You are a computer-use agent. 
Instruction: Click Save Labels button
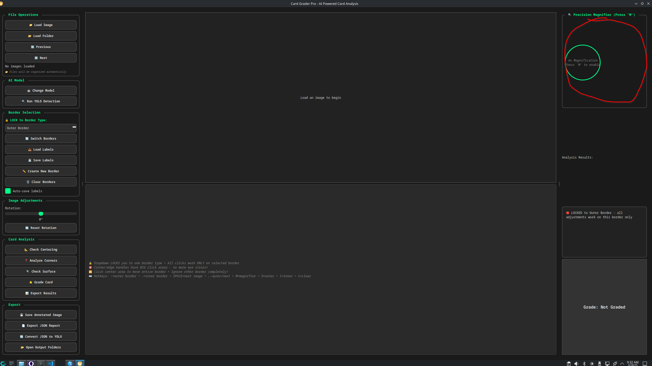coord(41,160)
